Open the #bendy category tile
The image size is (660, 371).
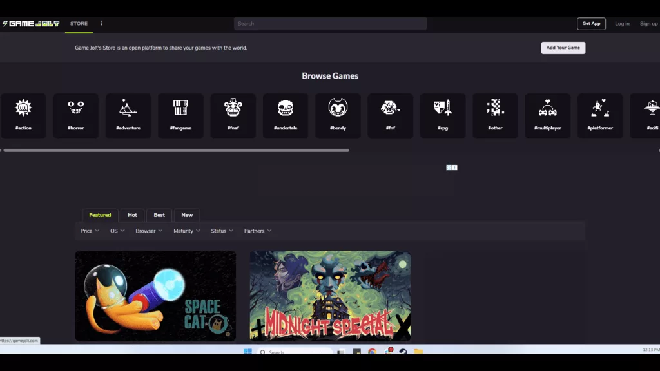pos(338,116)
